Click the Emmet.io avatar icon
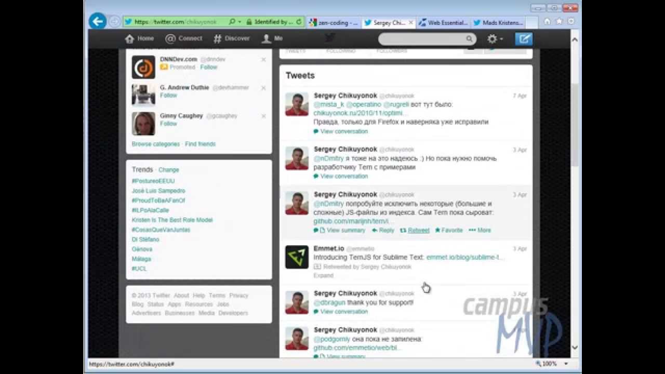The width and height of the screenshot is (665, 374). (297, 257)
